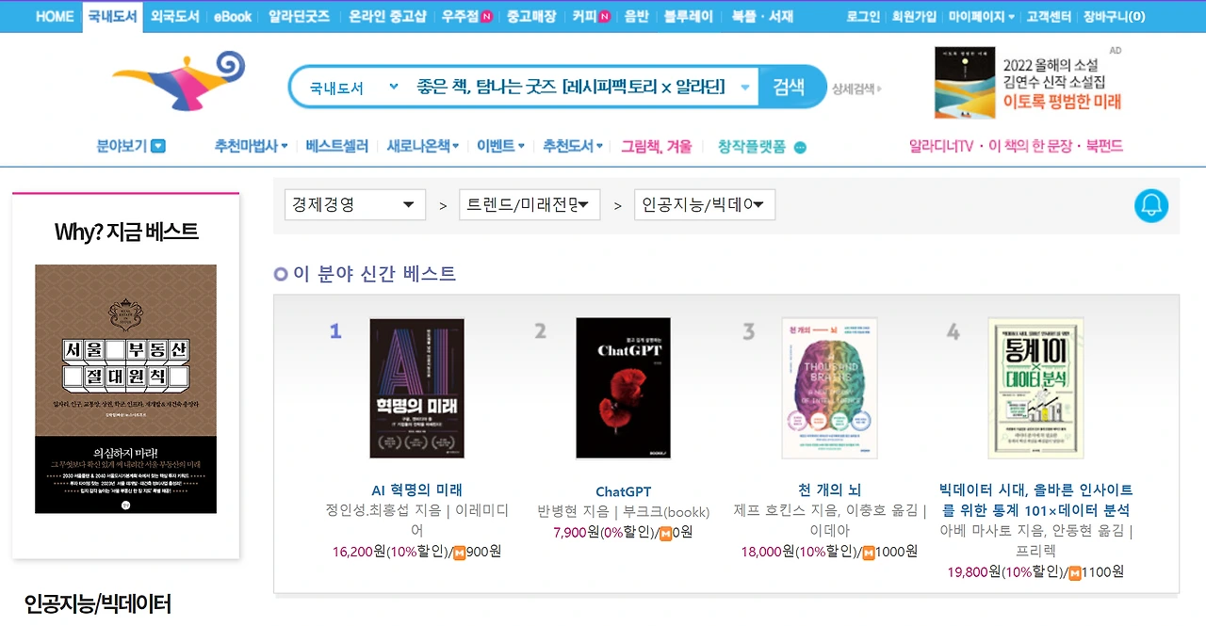Click the 빅데이터 시대 통계 101 title link
1206x626 pixels.
[x=1035, y=500]
